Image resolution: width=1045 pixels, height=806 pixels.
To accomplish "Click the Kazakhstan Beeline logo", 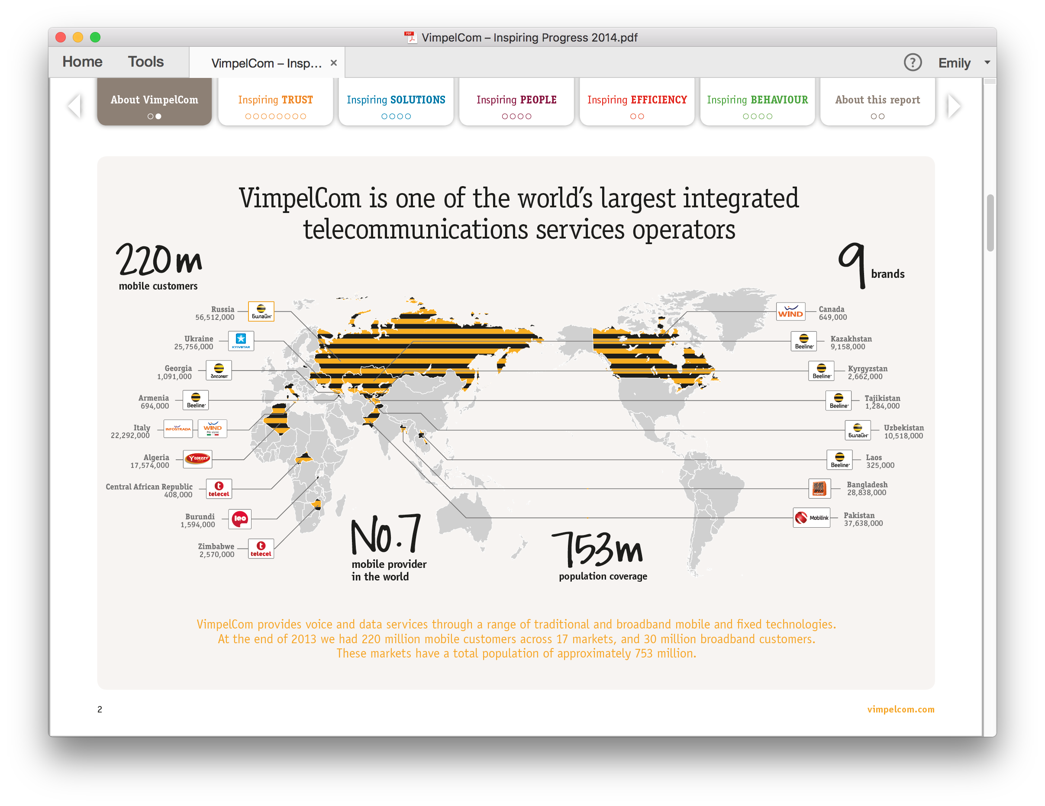I will [803, 342].
